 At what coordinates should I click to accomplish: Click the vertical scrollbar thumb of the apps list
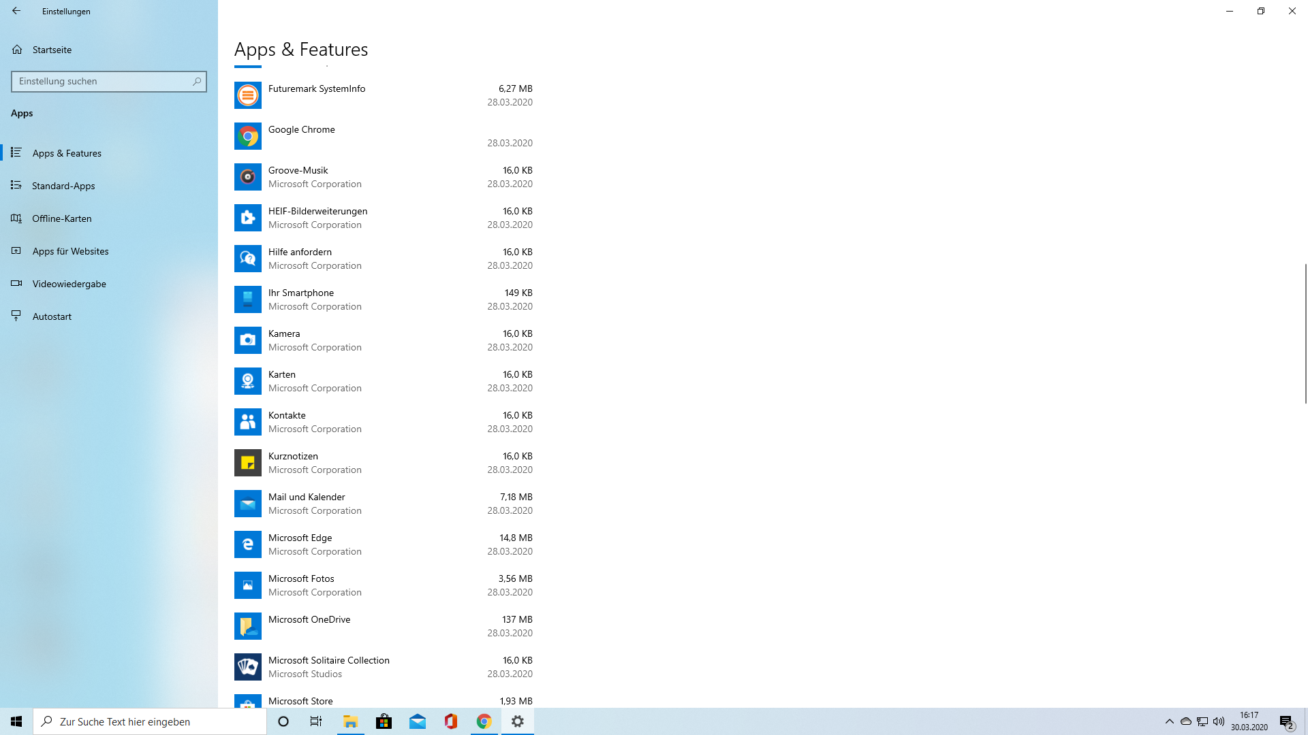[1305, 333]
